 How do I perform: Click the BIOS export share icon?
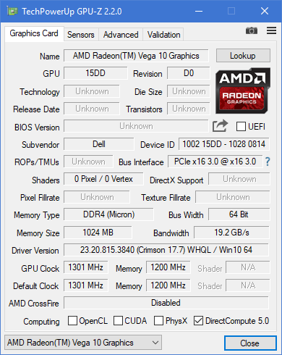tap(220, 126)
